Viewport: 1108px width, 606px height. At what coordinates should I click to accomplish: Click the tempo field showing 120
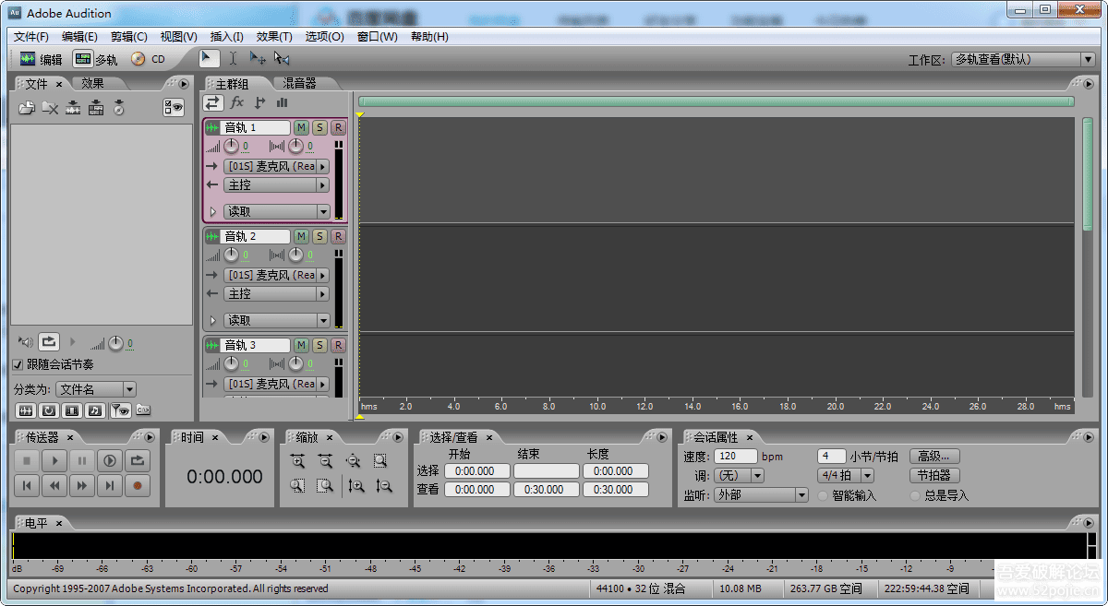click(735, 457)
